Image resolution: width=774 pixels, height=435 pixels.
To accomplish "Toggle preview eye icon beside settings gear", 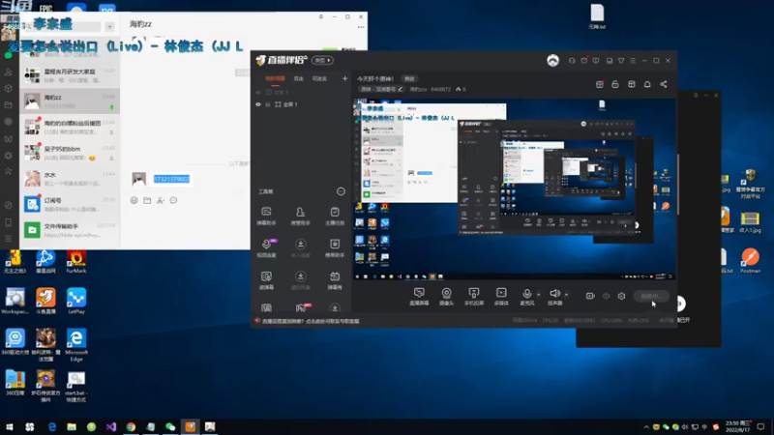I will point(607,296).
